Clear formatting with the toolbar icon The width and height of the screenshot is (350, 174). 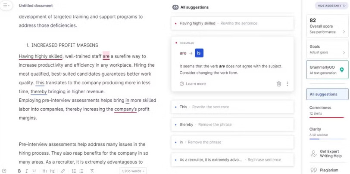(92, 171)
